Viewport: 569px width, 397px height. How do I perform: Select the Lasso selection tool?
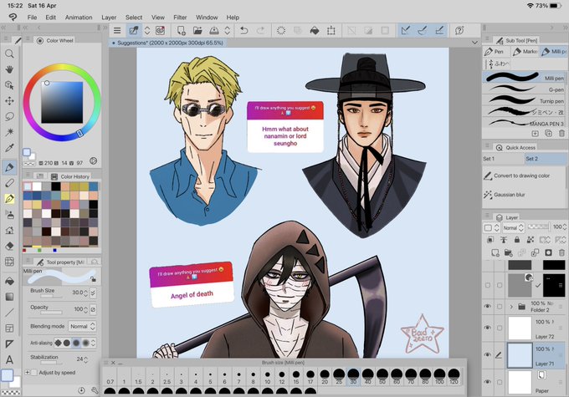click(9, 116)
